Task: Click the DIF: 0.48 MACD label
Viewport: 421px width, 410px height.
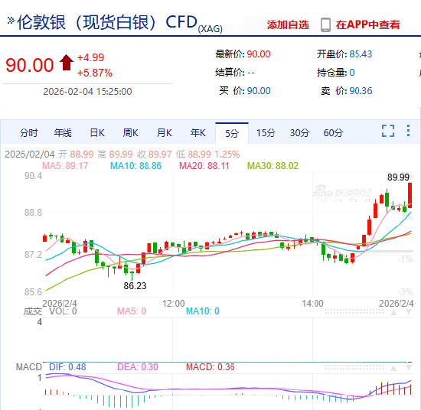Action: tap(67, 367)
